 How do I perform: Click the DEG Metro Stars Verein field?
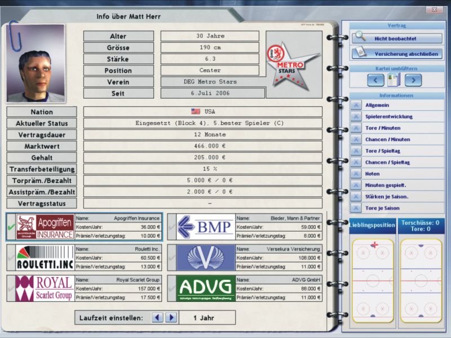[210, 82]
